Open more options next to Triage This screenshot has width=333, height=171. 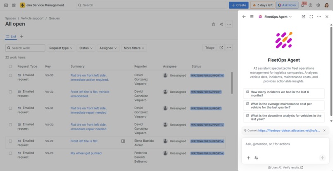tap(229, 48)
